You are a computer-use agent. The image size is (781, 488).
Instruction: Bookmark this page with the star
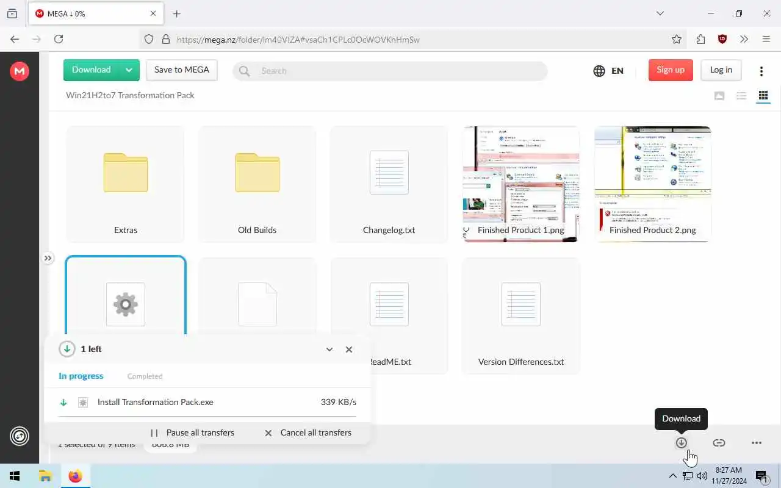677,39
